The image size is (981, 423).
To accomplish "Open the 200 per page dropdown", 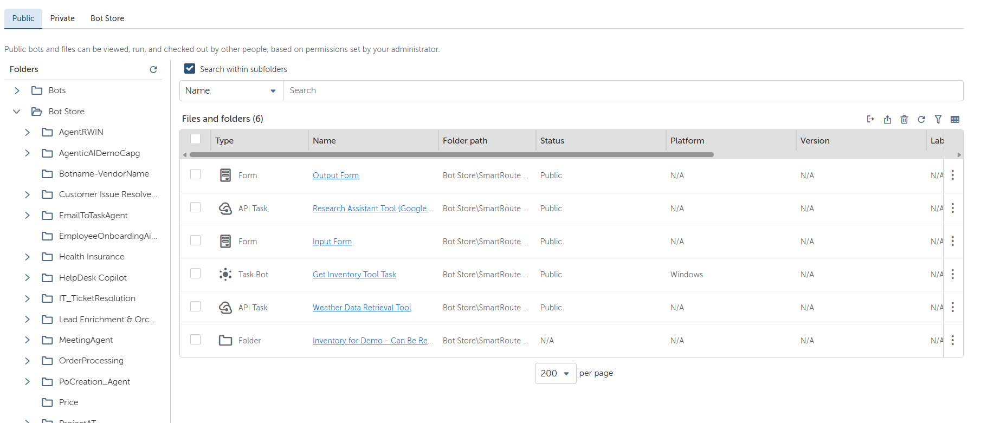I will pyautogui.click(x=555, y=373).
